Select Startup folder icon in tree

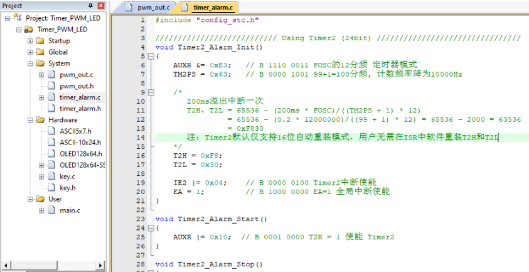(40, 41)
